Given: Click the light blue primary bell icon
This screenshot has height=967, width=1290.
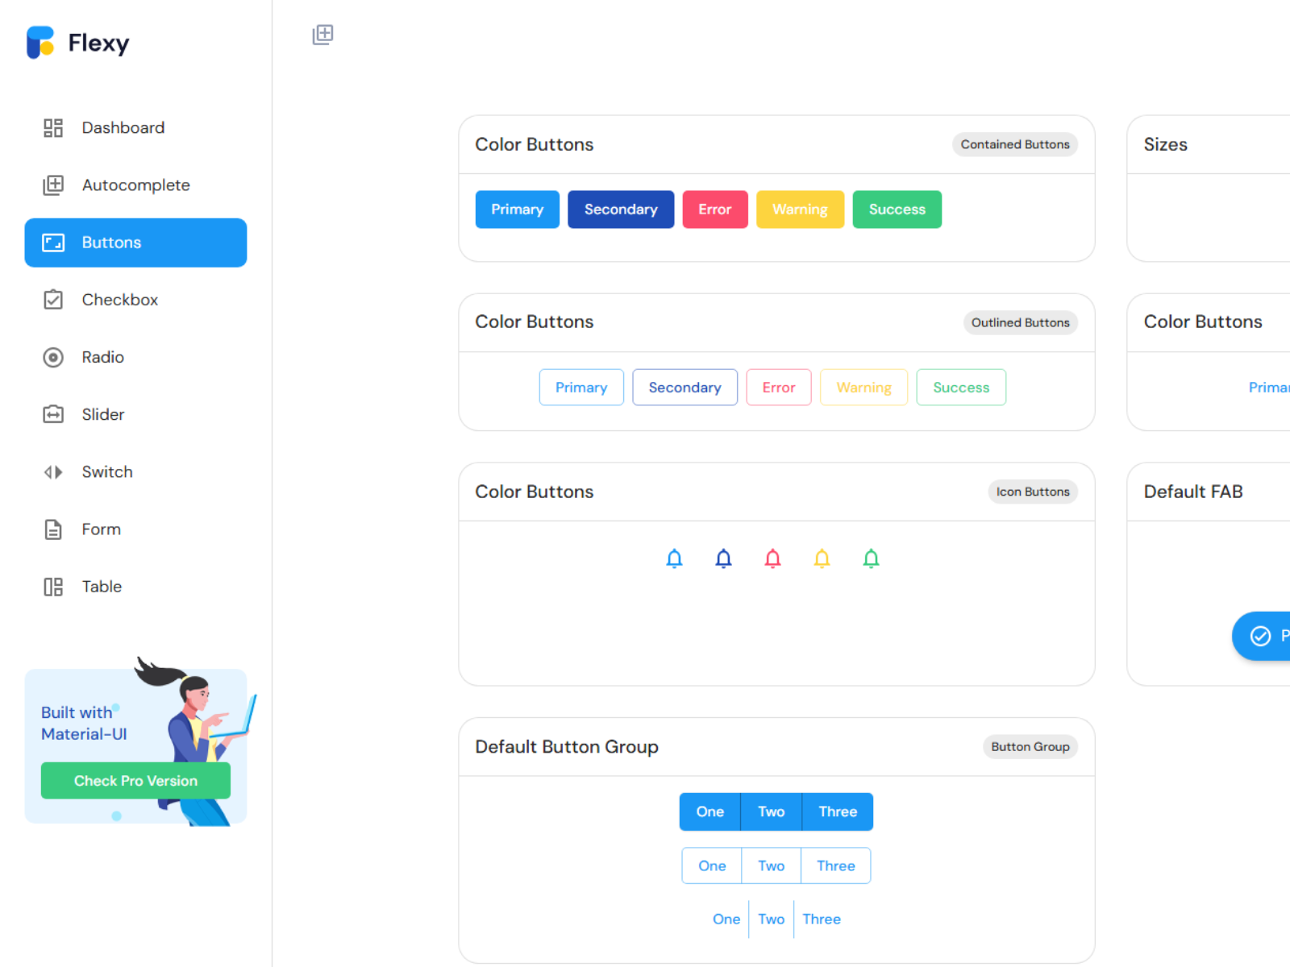Looking at the screenshot, I should pos(675,558).
